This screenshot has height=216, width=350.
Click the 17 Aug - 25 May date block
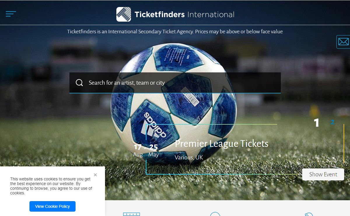[x=146, y=150]
